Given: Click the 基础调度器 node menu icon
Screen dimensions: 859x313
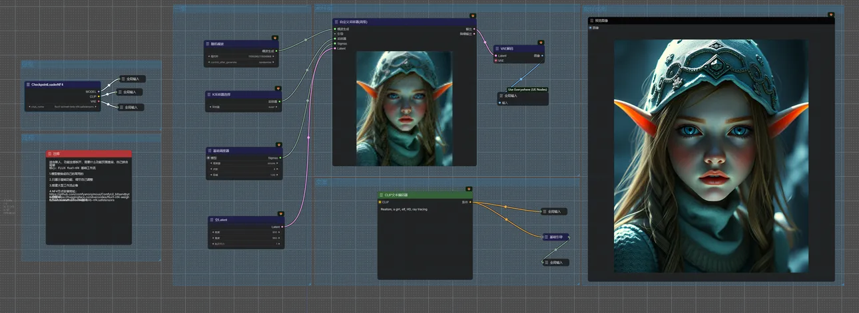Looking at the screenshot, I should point(208,151).
